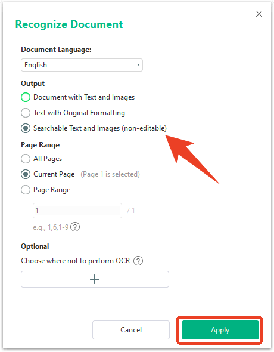Add an OCR exclusion area with plus button

pyautogui.click(x=95, y=279)
